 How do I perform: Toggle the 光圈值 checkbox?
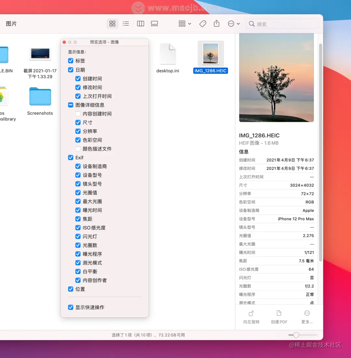coord(78,193)
